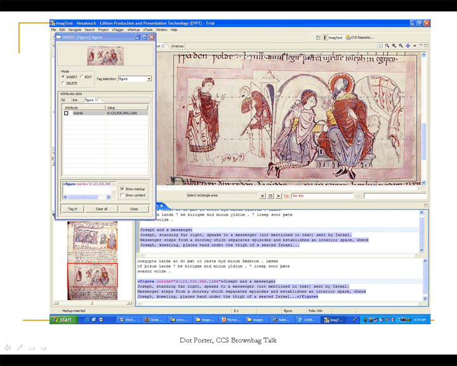This screenshot has width=457, height=366.
Task: Go to previous folio with left arrow button
Action: tap(262, 196)
